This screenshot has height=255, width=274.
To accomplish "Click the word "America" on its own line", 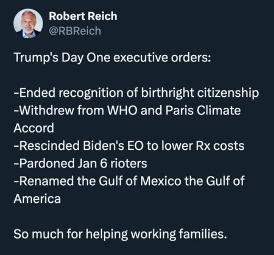I will tap(37, 199).
